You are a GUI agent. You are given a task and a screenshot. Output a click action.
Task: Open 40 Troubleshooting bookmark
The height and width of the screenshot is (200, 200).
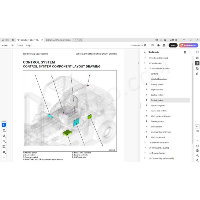[157, 153]
